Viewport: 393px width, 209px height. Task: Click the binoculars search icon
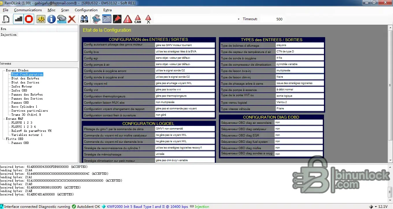(x=84, y=19)
